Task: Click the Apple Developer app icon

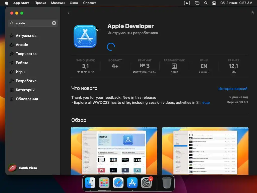Action: tap(85, 36)
